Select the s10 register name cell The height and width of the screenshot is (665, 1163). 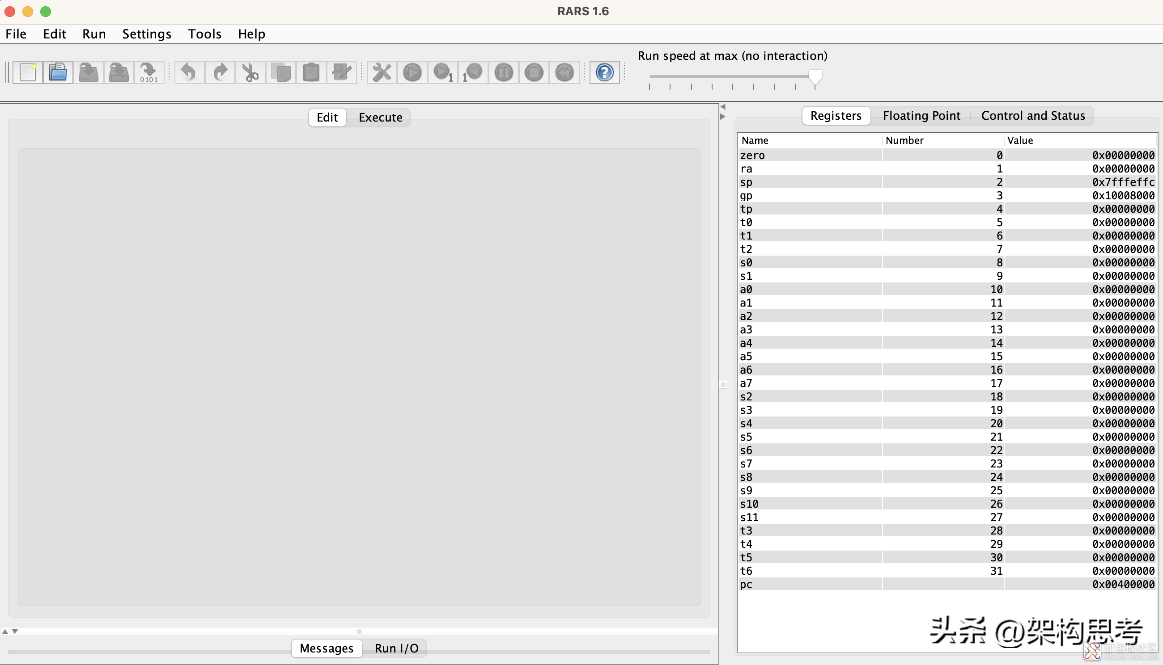(810, 504)
